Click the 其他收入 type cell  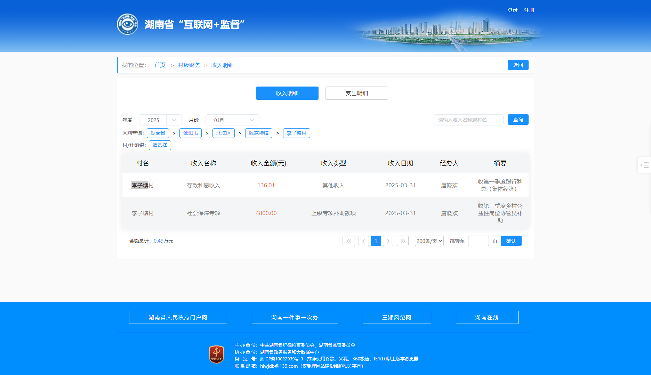tap(333, 185)
